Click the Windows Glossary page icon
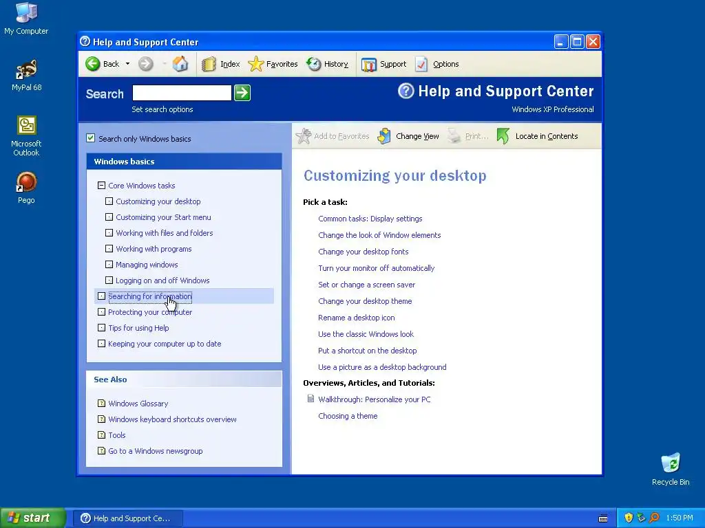This screenshot has height=528, width=705. coord(102,403)
